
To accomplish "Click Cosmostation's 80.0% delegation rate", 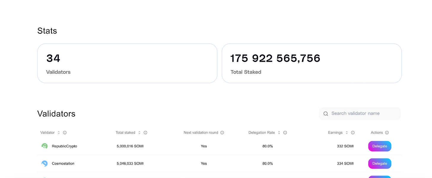I will 268,163.
